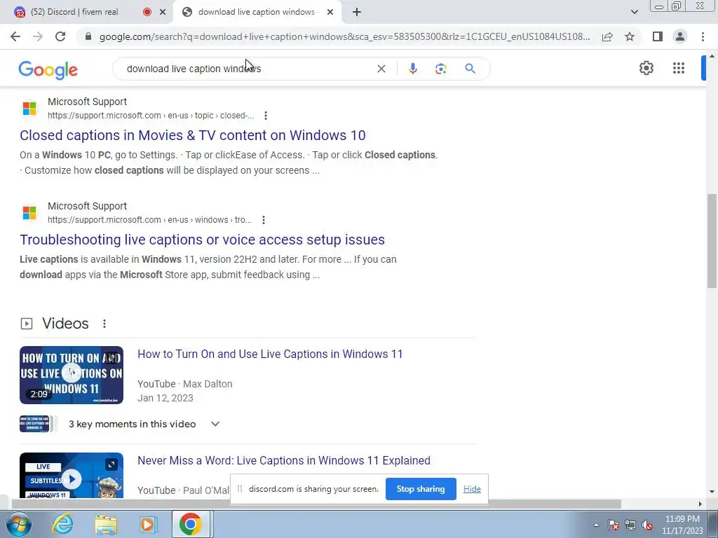Click the second support.microsoft.com windows URL
This screenshot has width=718, height=538.
point(150,220)
